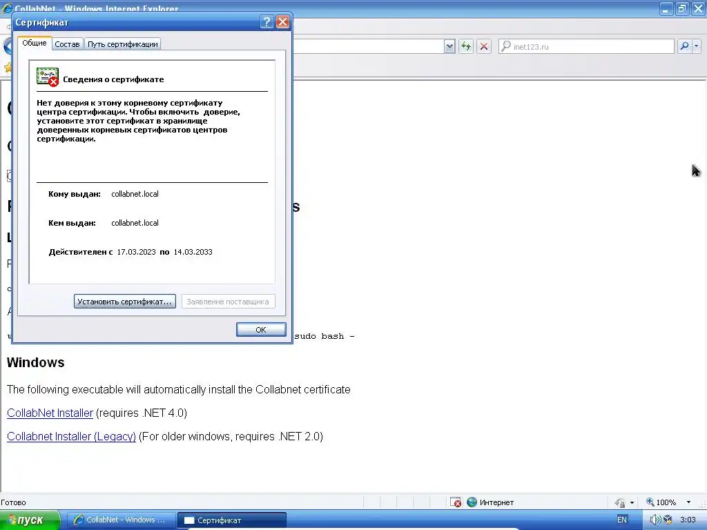This screenshot has width=707, height=530.
Task: Click the system clock 3:03
Action: point(688,520)
